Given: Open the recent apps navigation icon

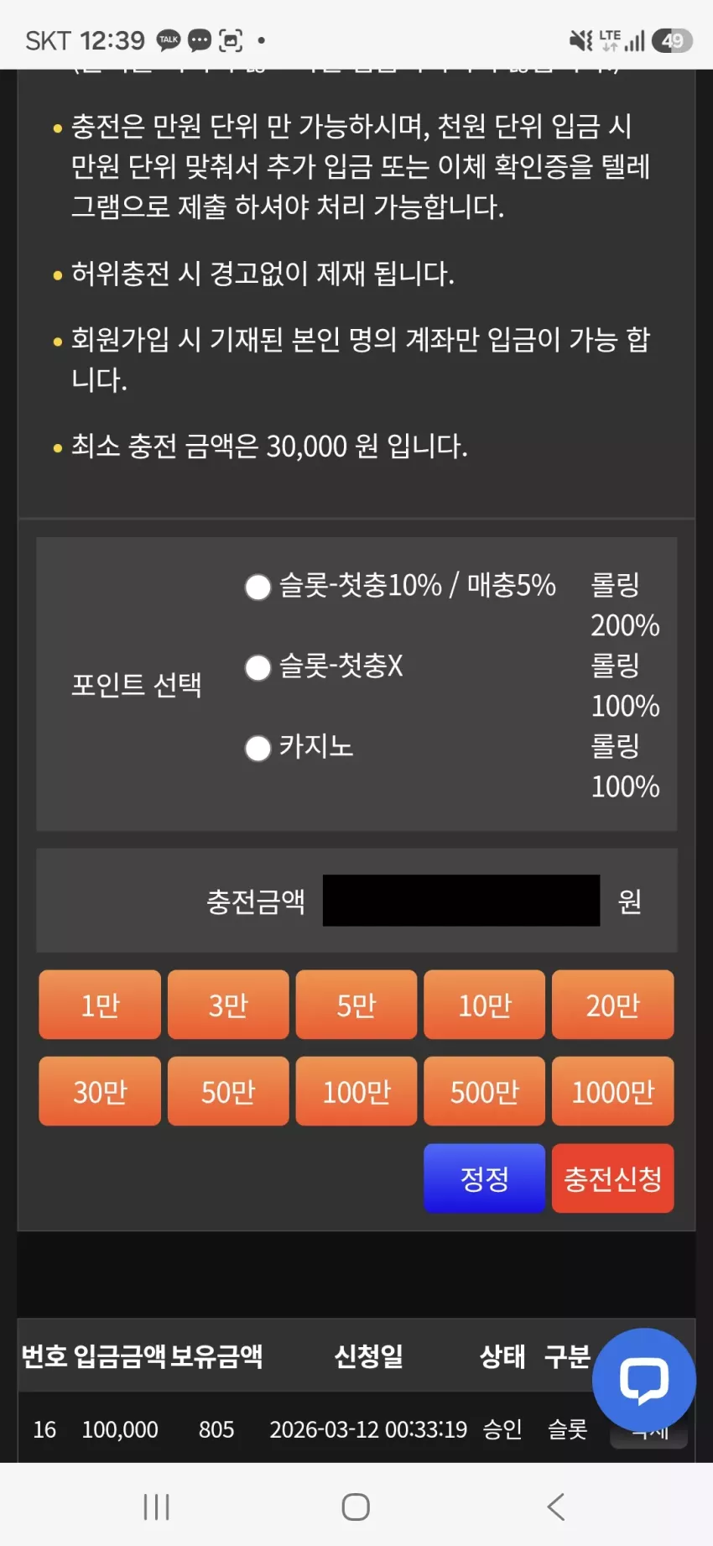Looking at the screenshot, I should 156,1507.
